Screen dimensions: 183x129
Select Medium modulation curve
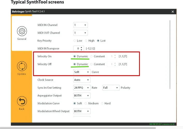[x=86, y=103]
